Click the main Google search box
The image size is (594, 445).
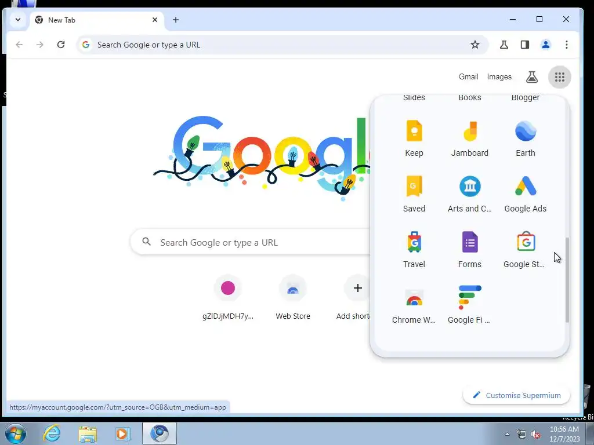(250, 242)
